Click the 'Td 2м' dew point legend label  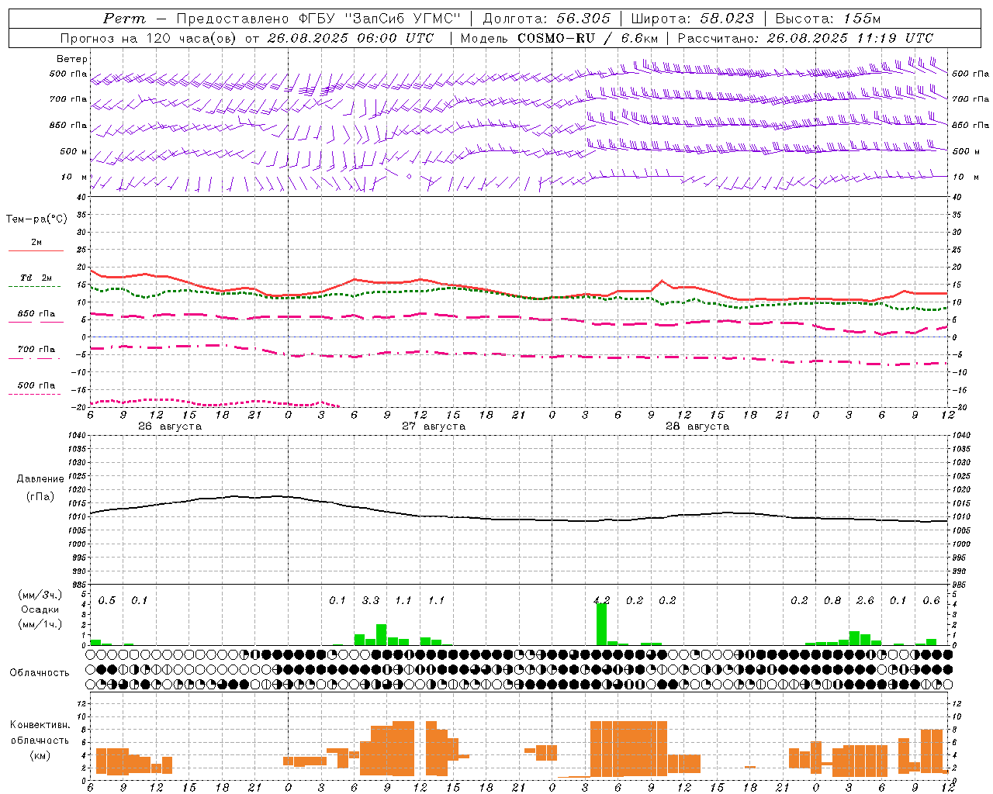[36, 278]
